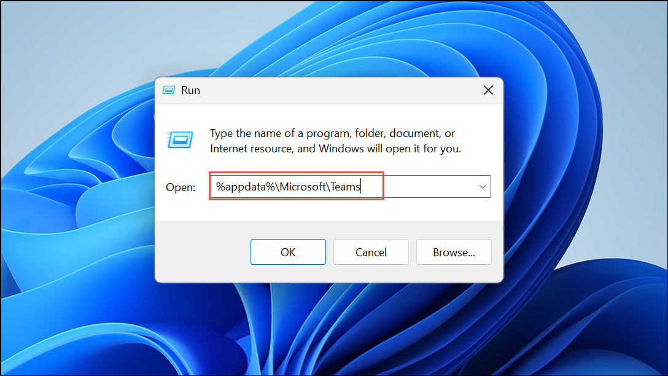Click the gray footer area beside OK

click(x=203, y=251)
